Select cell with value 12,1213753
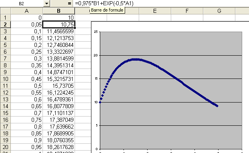The width and height of the screenshot is (249, 153). click(x=59, y=38)
